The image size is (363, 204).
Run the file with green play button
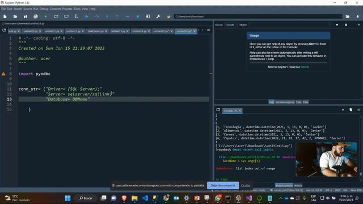coord(46,16)
